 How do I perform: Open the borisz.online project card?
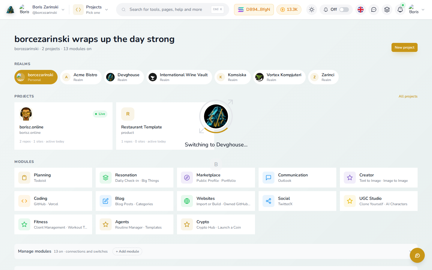click(63, 126)
